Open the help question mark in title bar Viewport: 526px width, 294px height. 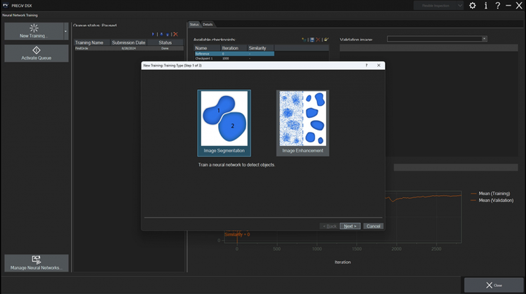497,6
